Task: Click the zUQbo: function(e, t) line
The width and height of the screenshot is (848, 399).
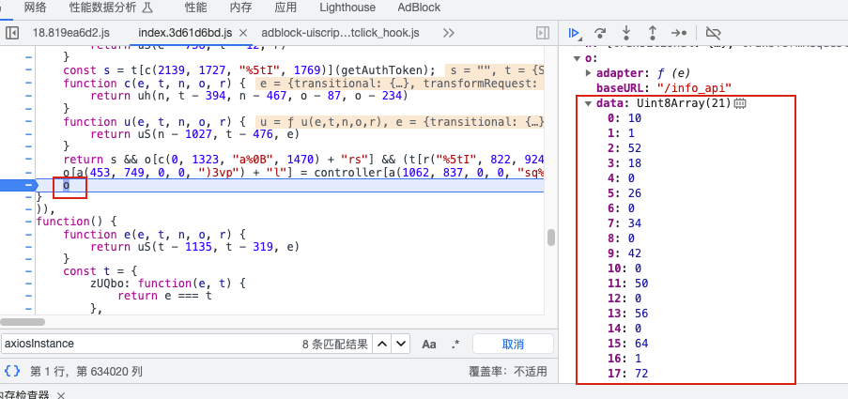Action: (x=168, y=284)
